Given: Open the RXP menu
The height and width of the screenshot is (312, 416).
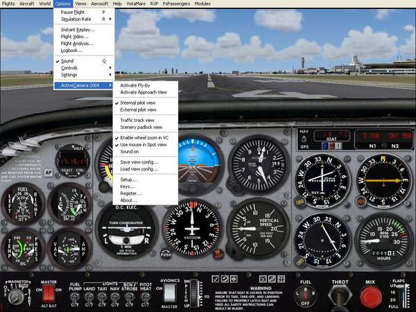Looking at the screenshot, I should click(154, 3).
